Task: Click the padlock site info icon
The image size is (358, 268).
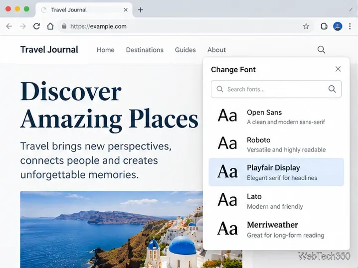Action: 64,26
